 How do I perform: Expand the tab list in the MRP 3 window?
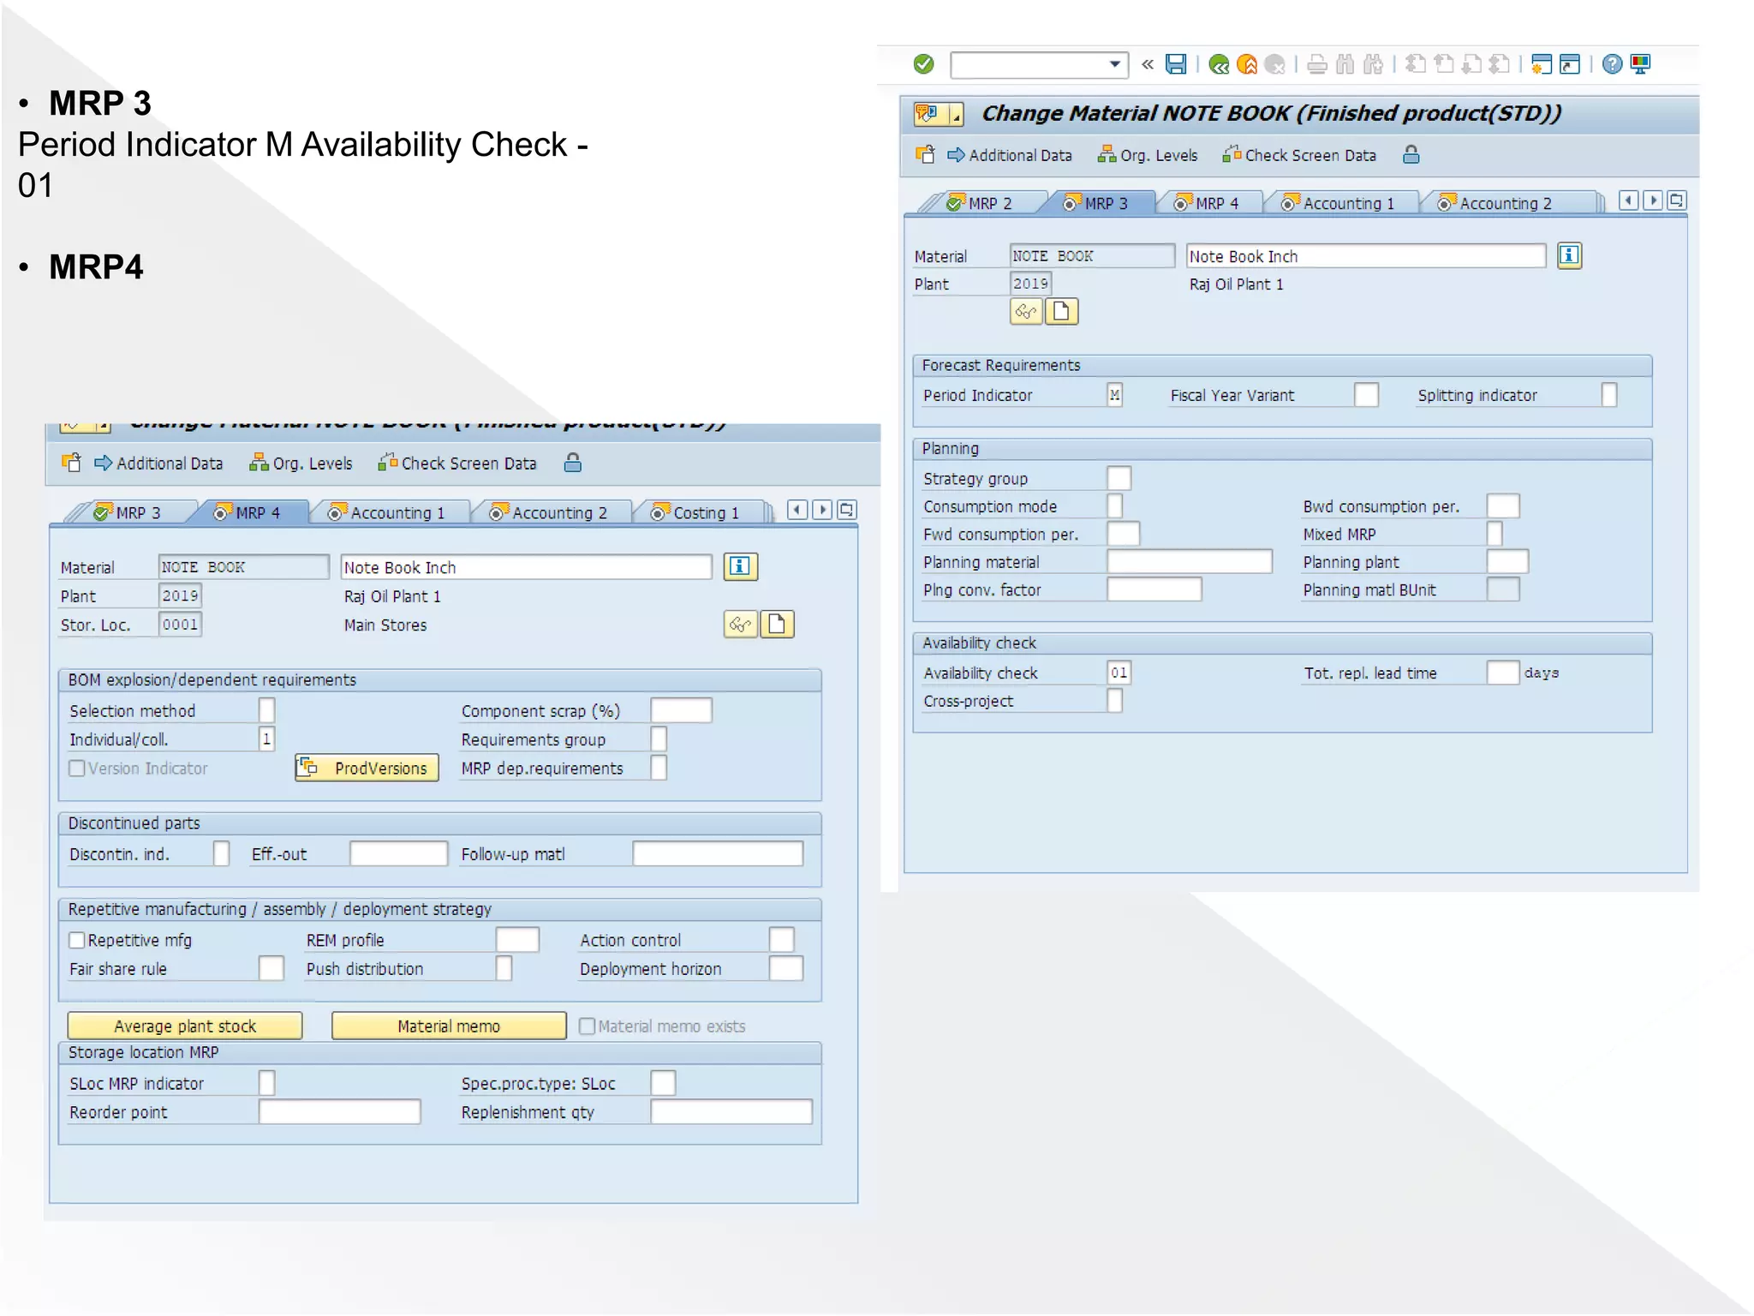(x=1676, y=201)
